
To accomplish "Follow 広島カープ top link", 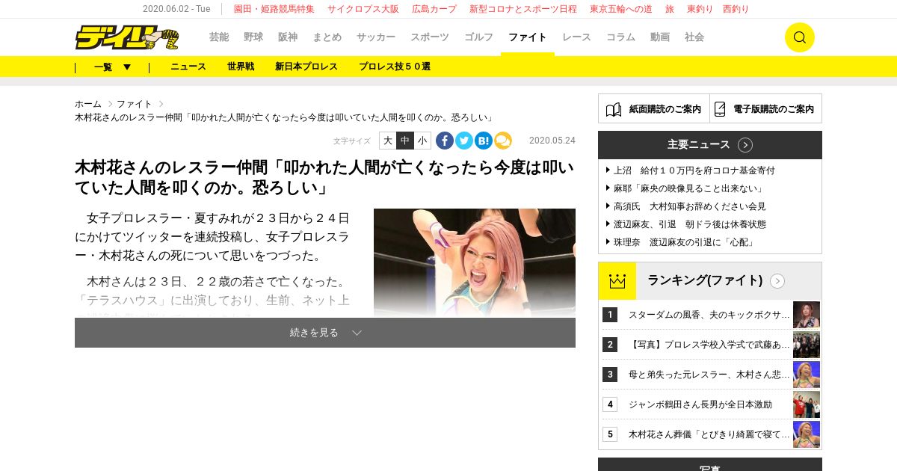I will [434, 9].
